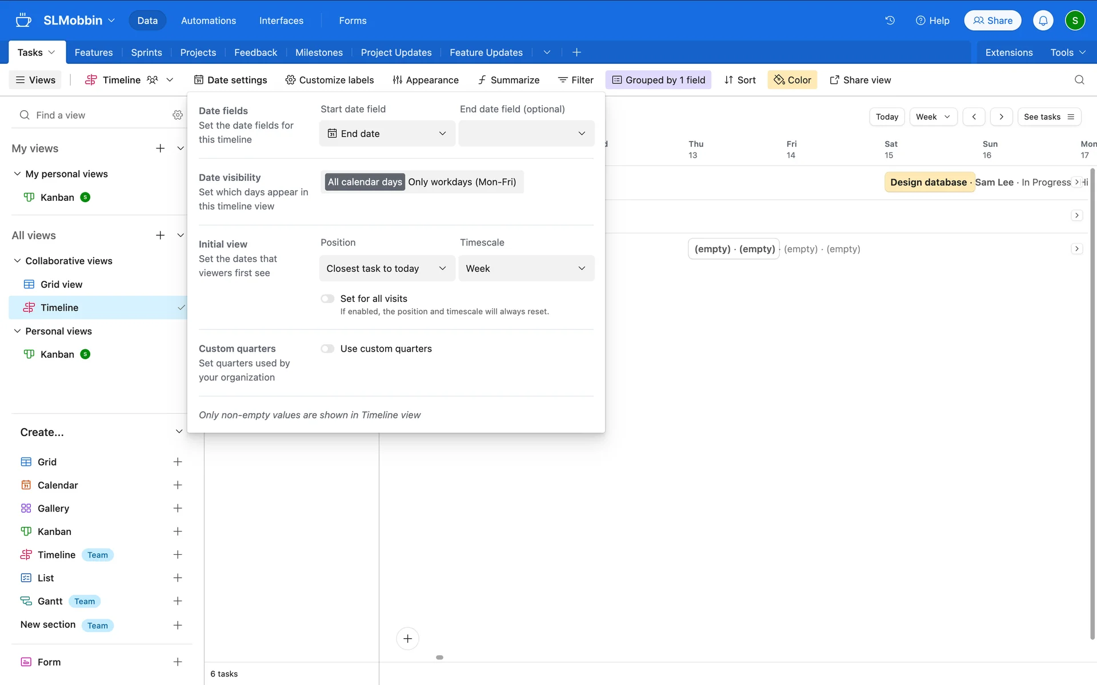The width and height of the screenshot is (1097, 685).
Task: Enable the Set for all visits toggle
Action: (x=327, y=299)
